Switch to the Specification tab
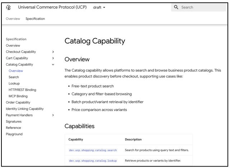The width and height of the screenshot is (230, 168). [x=35, y=19]
